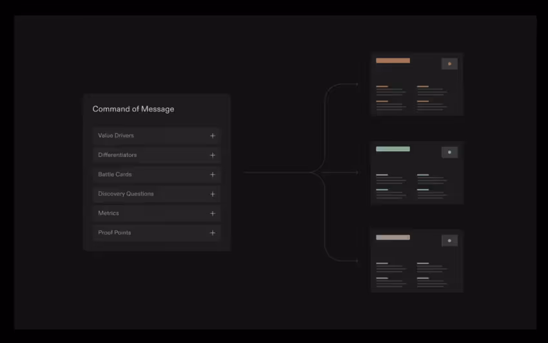The image size is (548, 343).
Task: Select the green title bar on middle card
Action: click(x=393, y=149)
